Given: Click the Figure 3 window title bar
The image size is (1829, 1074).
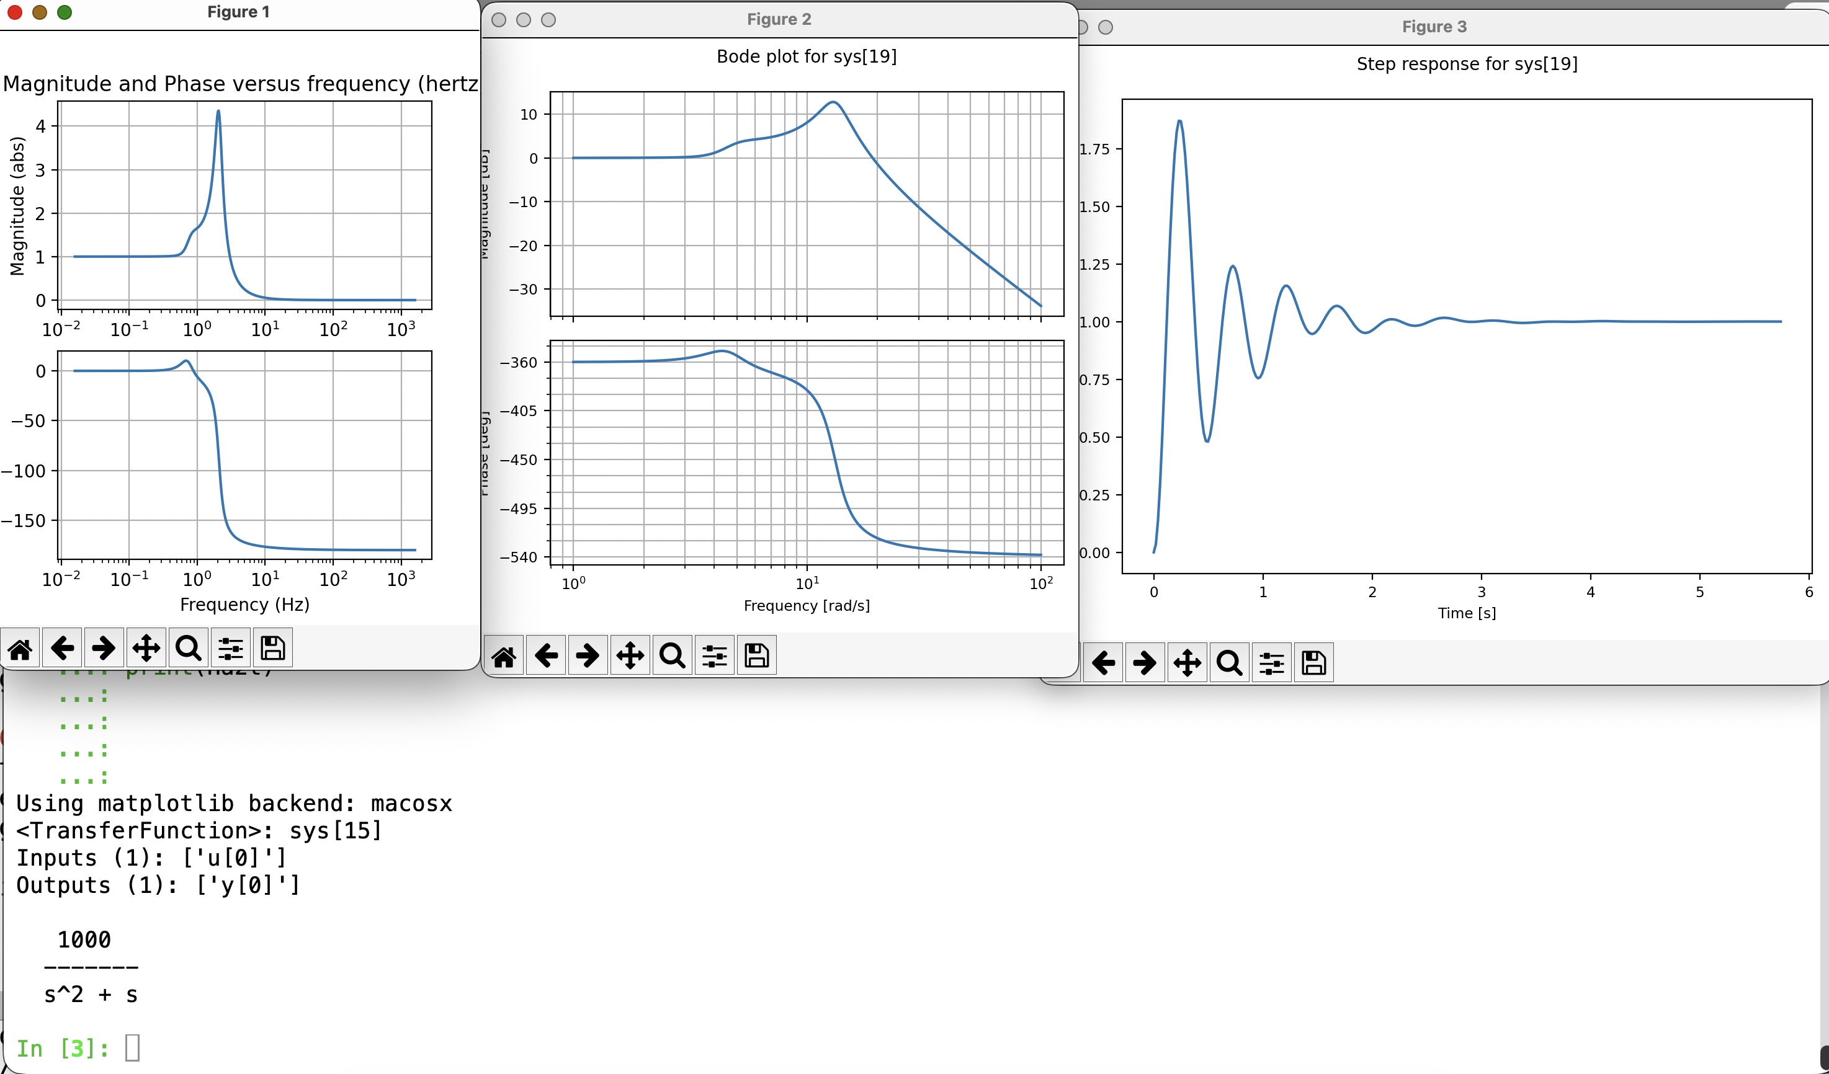Looking at the screenshot, I should coord(1434,27).
